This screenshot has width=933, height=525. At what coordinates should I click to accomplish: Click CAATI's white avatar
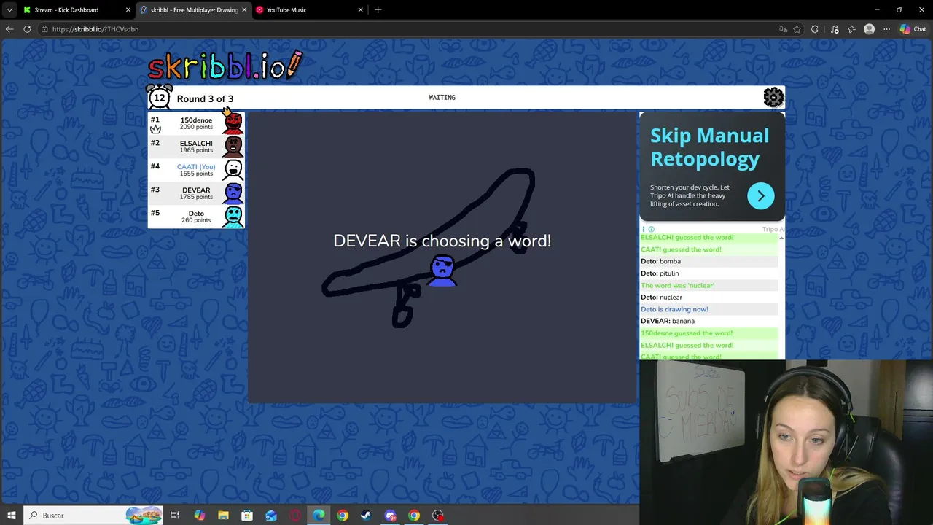233,170
